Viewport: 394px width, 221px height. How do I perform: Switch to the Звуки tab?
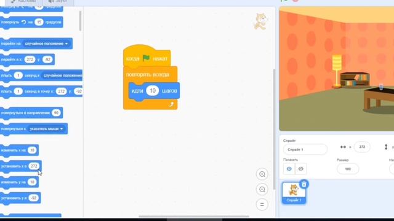[58, 1]
